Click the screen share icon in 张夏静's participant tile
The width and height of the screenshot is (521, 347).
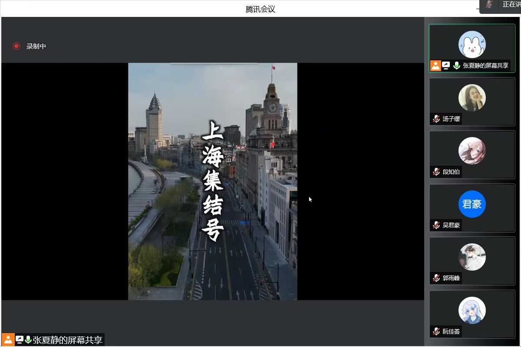click(446, 65)
